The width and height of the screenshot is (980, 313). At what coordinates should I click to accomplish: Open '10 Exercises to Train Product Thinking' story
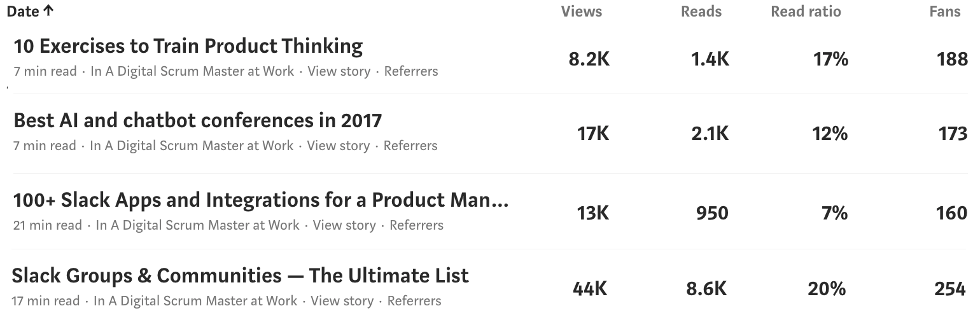(x=188, y=46)
